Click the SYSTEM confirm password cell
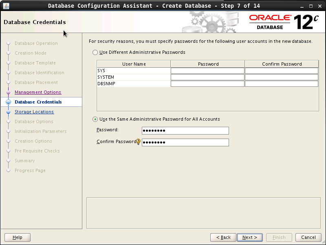 click(281, 77)
